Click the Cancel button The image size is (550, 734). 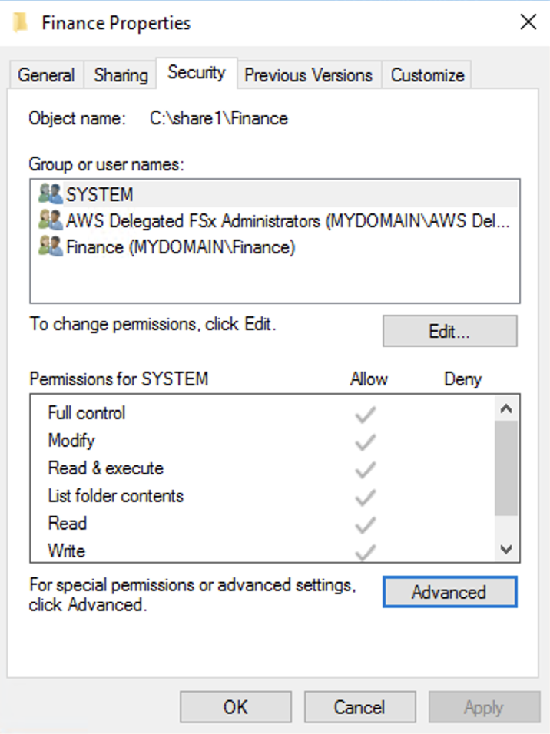[x=359, y=707]
